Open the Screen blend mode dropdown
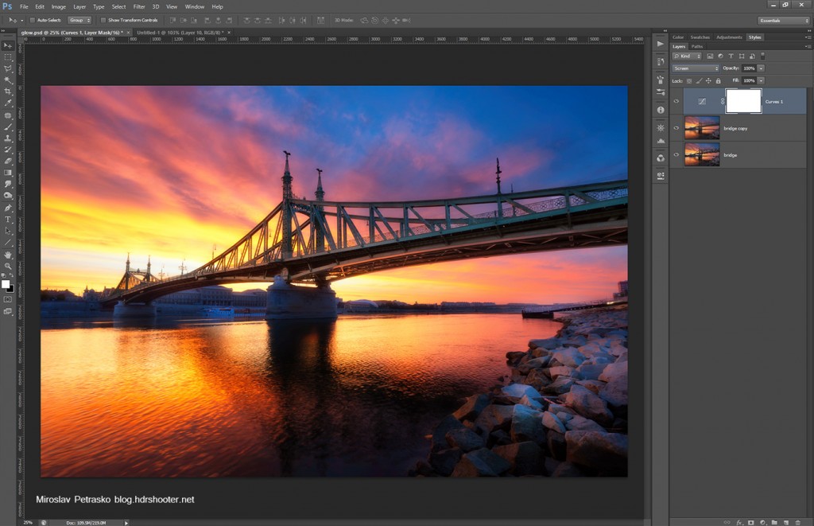The image size is (814, 526). tap(696, 68)
